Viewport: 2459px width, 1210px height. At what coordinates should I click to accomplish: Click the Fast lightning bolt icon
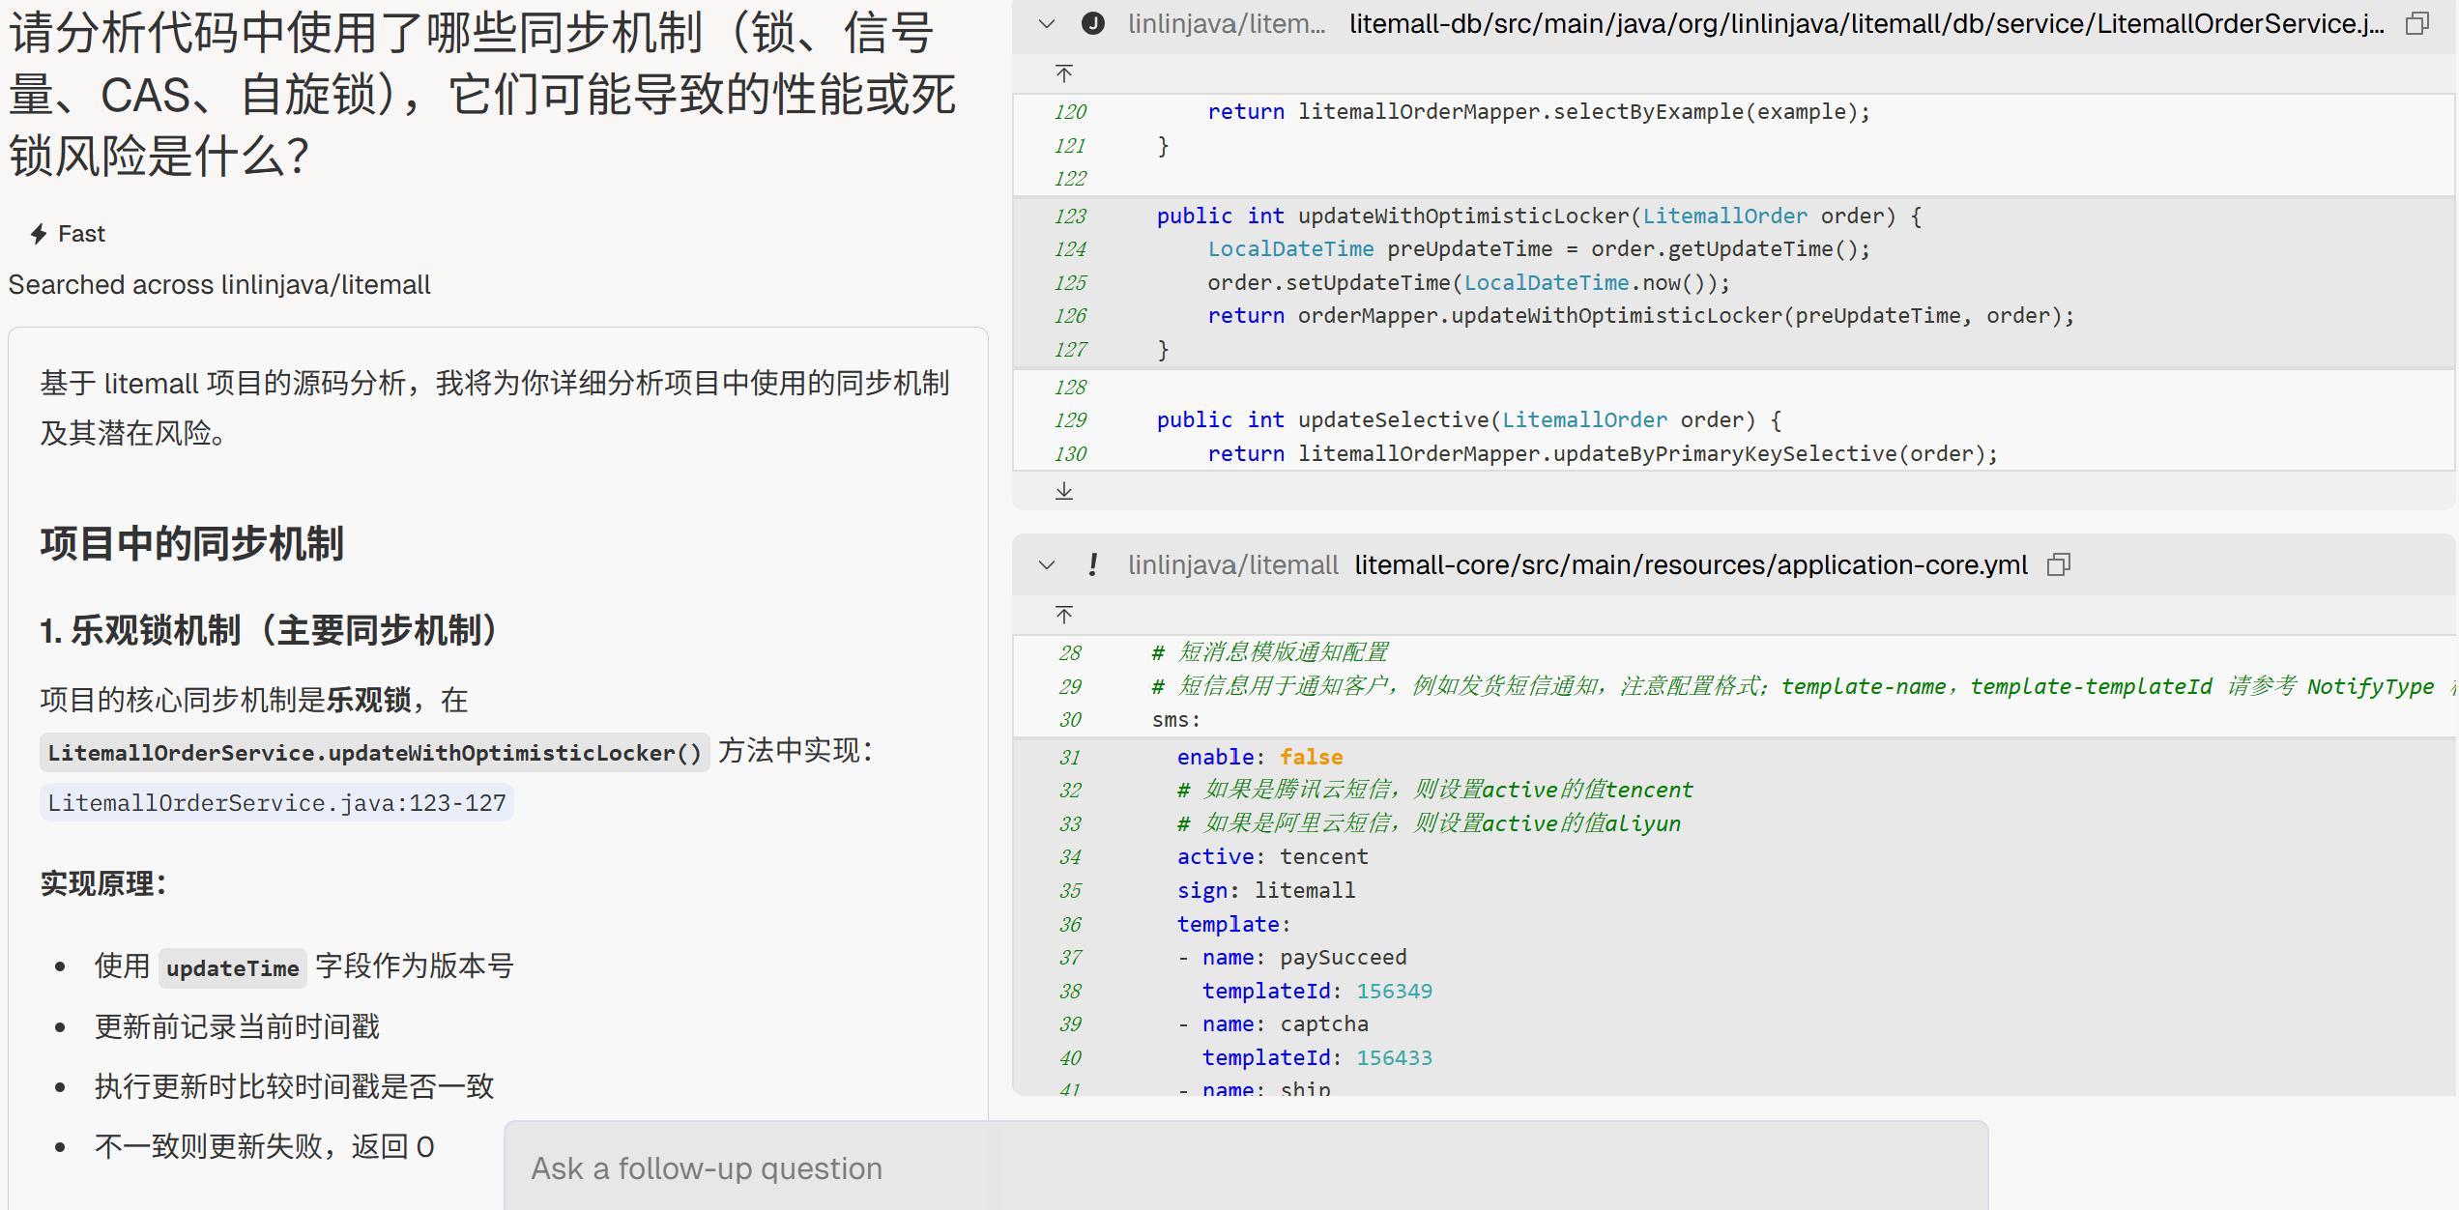39,234
